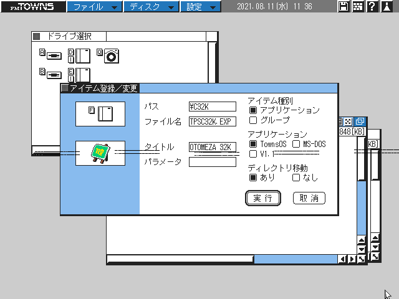Click the crossed box icon beside blue icon
399x299 pixels.
click(348, 122)
